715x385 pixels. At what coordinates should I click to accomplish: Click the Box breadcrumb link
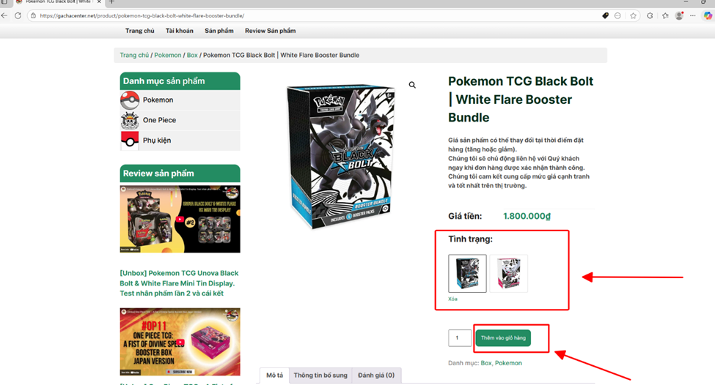pyautogui.click(x=192, y=55)
